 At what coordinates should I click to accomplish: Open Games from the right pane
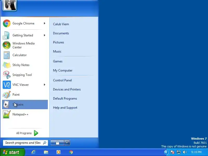pos(58,61)
